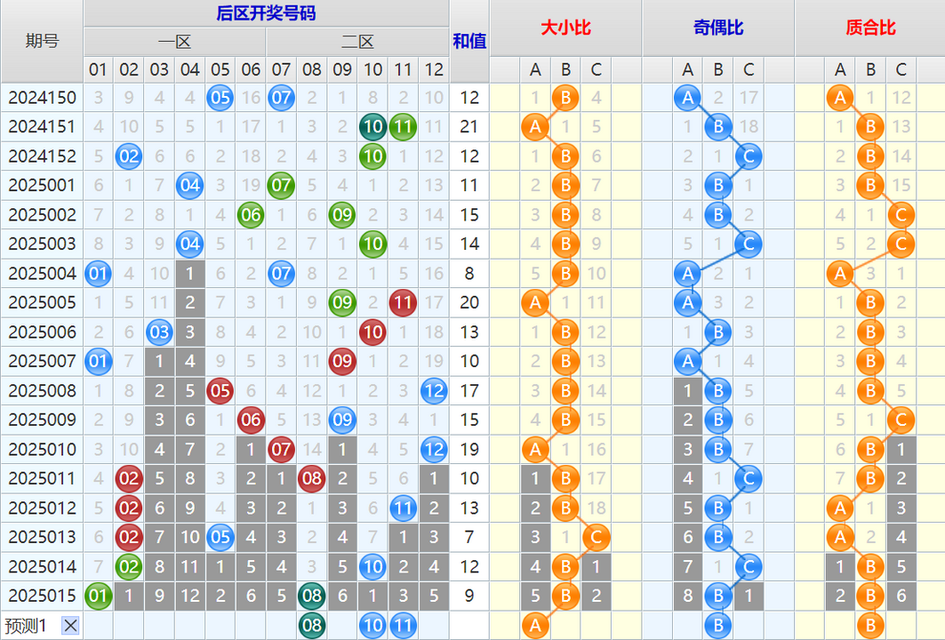
Task: Click blue ball 07 in row 2024150
Action: (x=281, y=98)
